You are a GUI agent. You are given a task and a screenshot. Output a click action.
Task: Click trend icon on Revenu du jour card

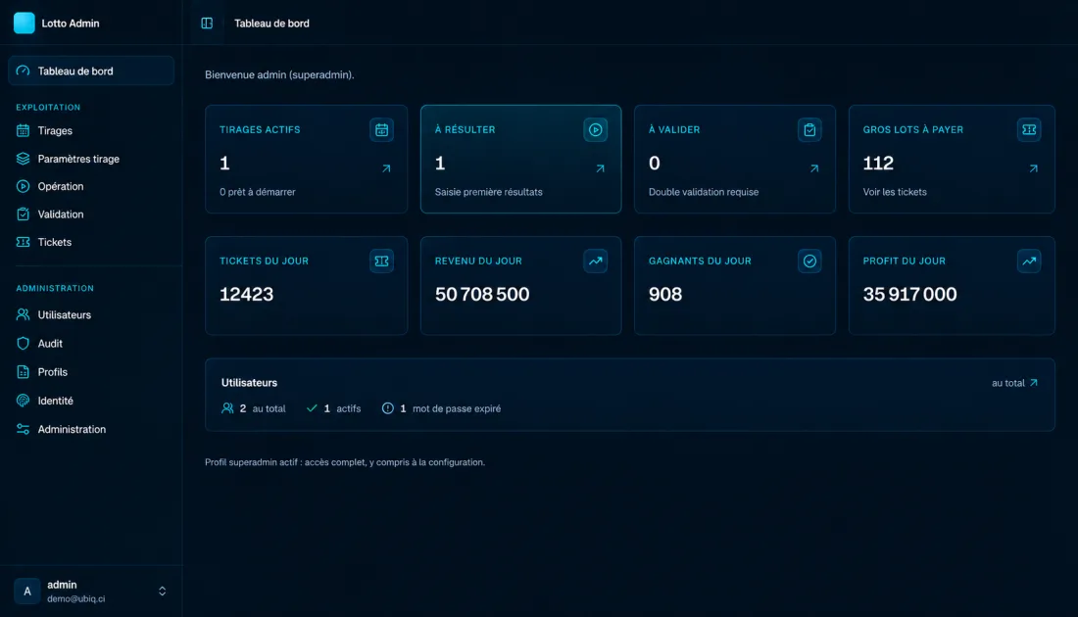pyautogui.click(x=596, y=261)
